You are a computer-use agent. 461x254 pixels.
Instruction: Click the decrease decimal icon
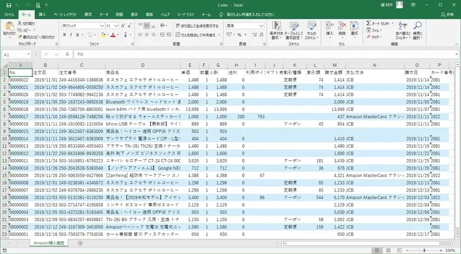coord(261,35)
